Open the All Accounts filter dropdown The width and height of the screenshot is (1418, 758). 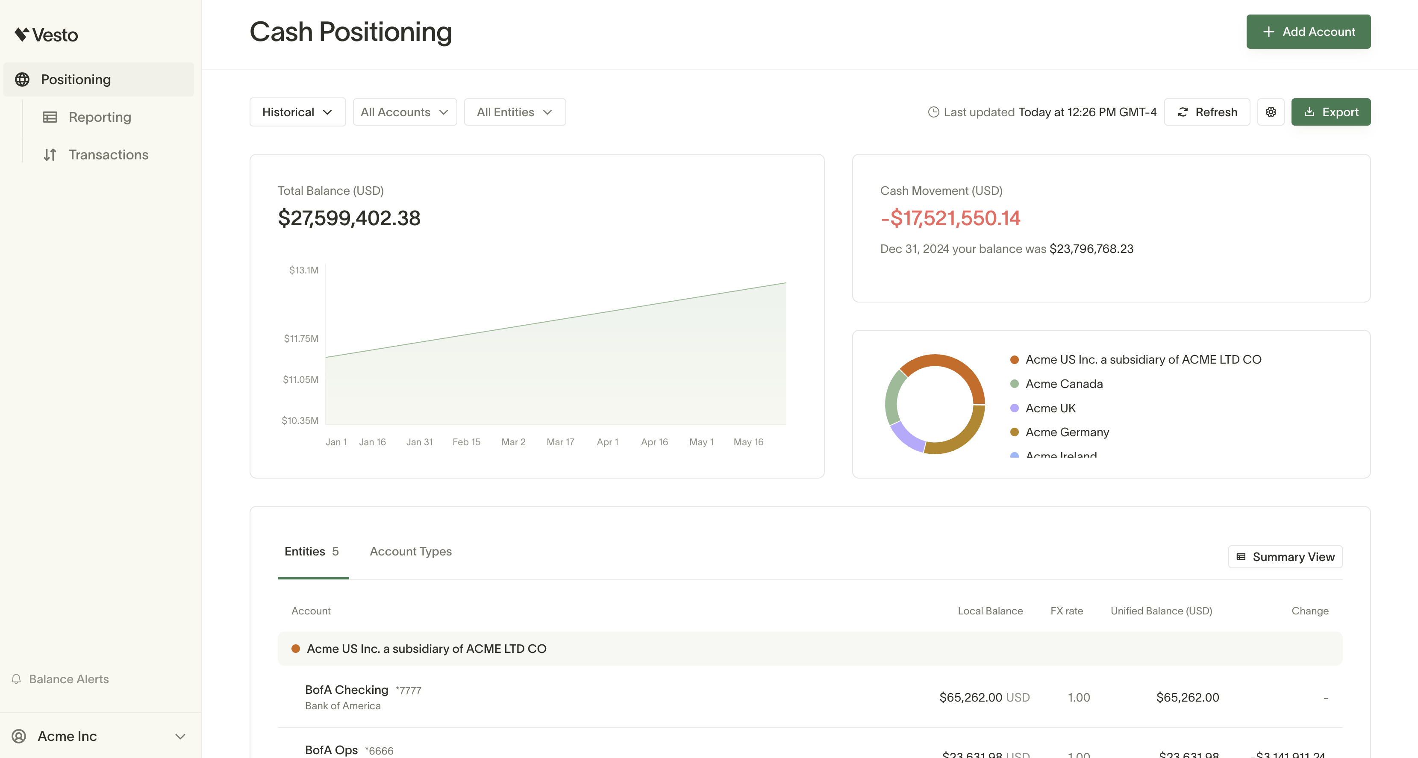[x=405, y=112]
